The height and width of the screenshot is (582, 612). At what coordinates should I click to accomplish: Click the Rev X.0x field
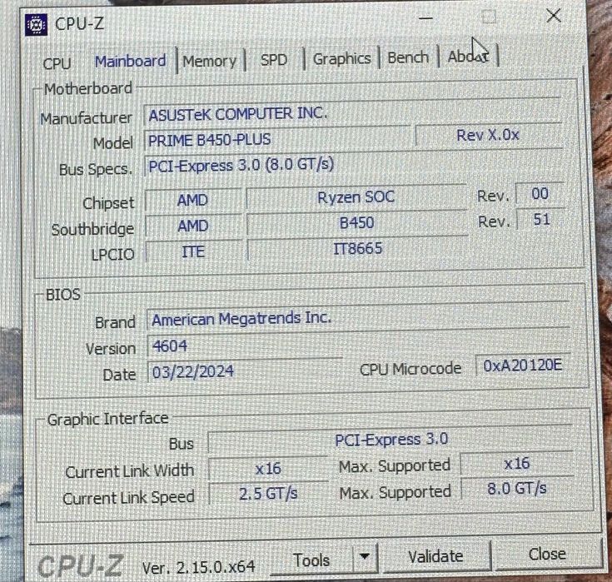pos(488,136)
